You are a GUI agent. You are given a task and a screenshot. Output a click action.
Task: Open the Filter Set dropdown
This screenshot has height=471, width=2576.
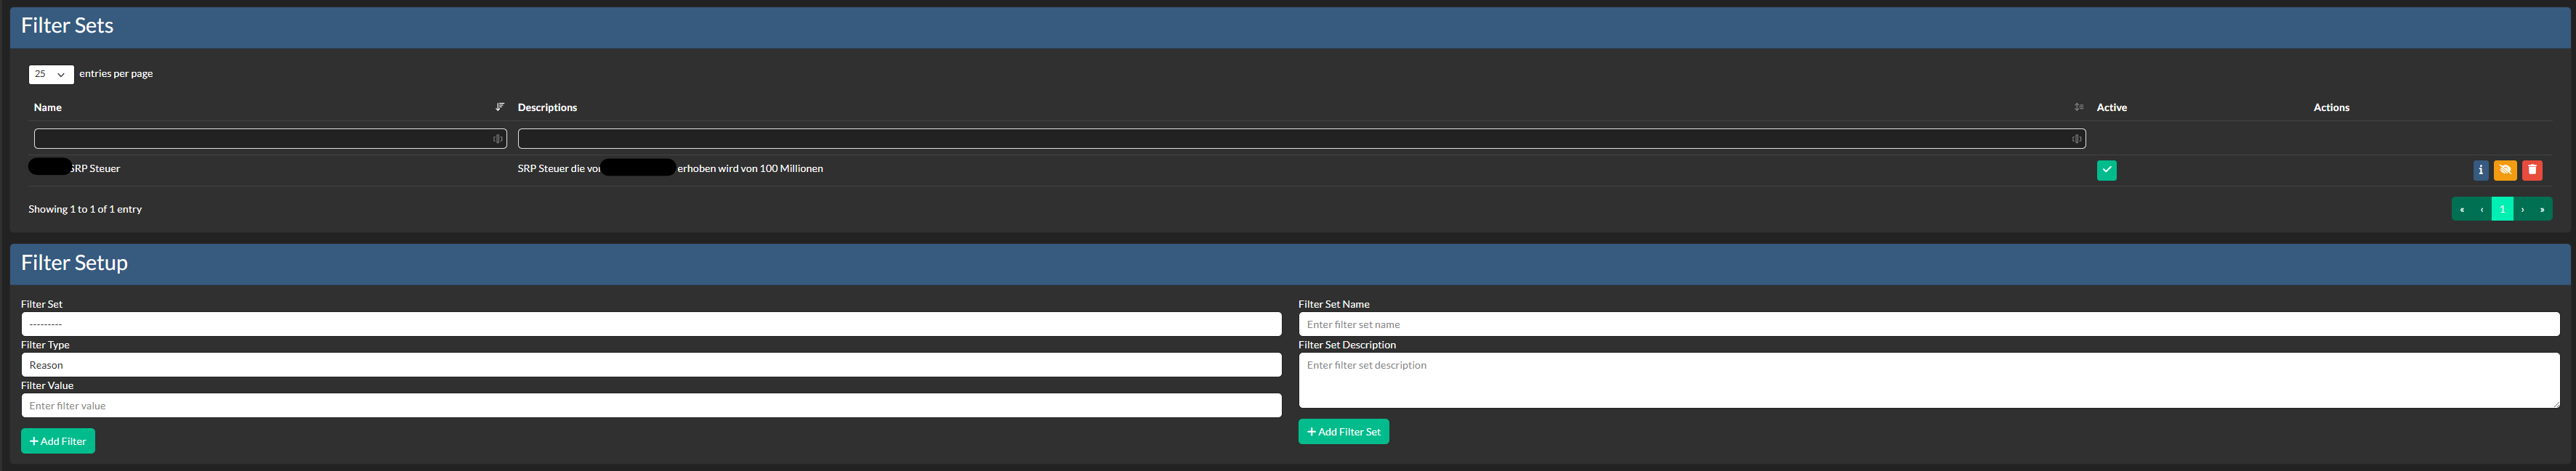pyautogui.click(x=651, y=324)
